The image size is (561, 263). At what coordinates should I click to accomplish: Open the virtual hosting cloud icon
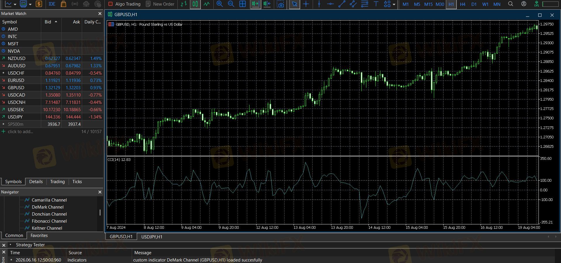point(86,4)
